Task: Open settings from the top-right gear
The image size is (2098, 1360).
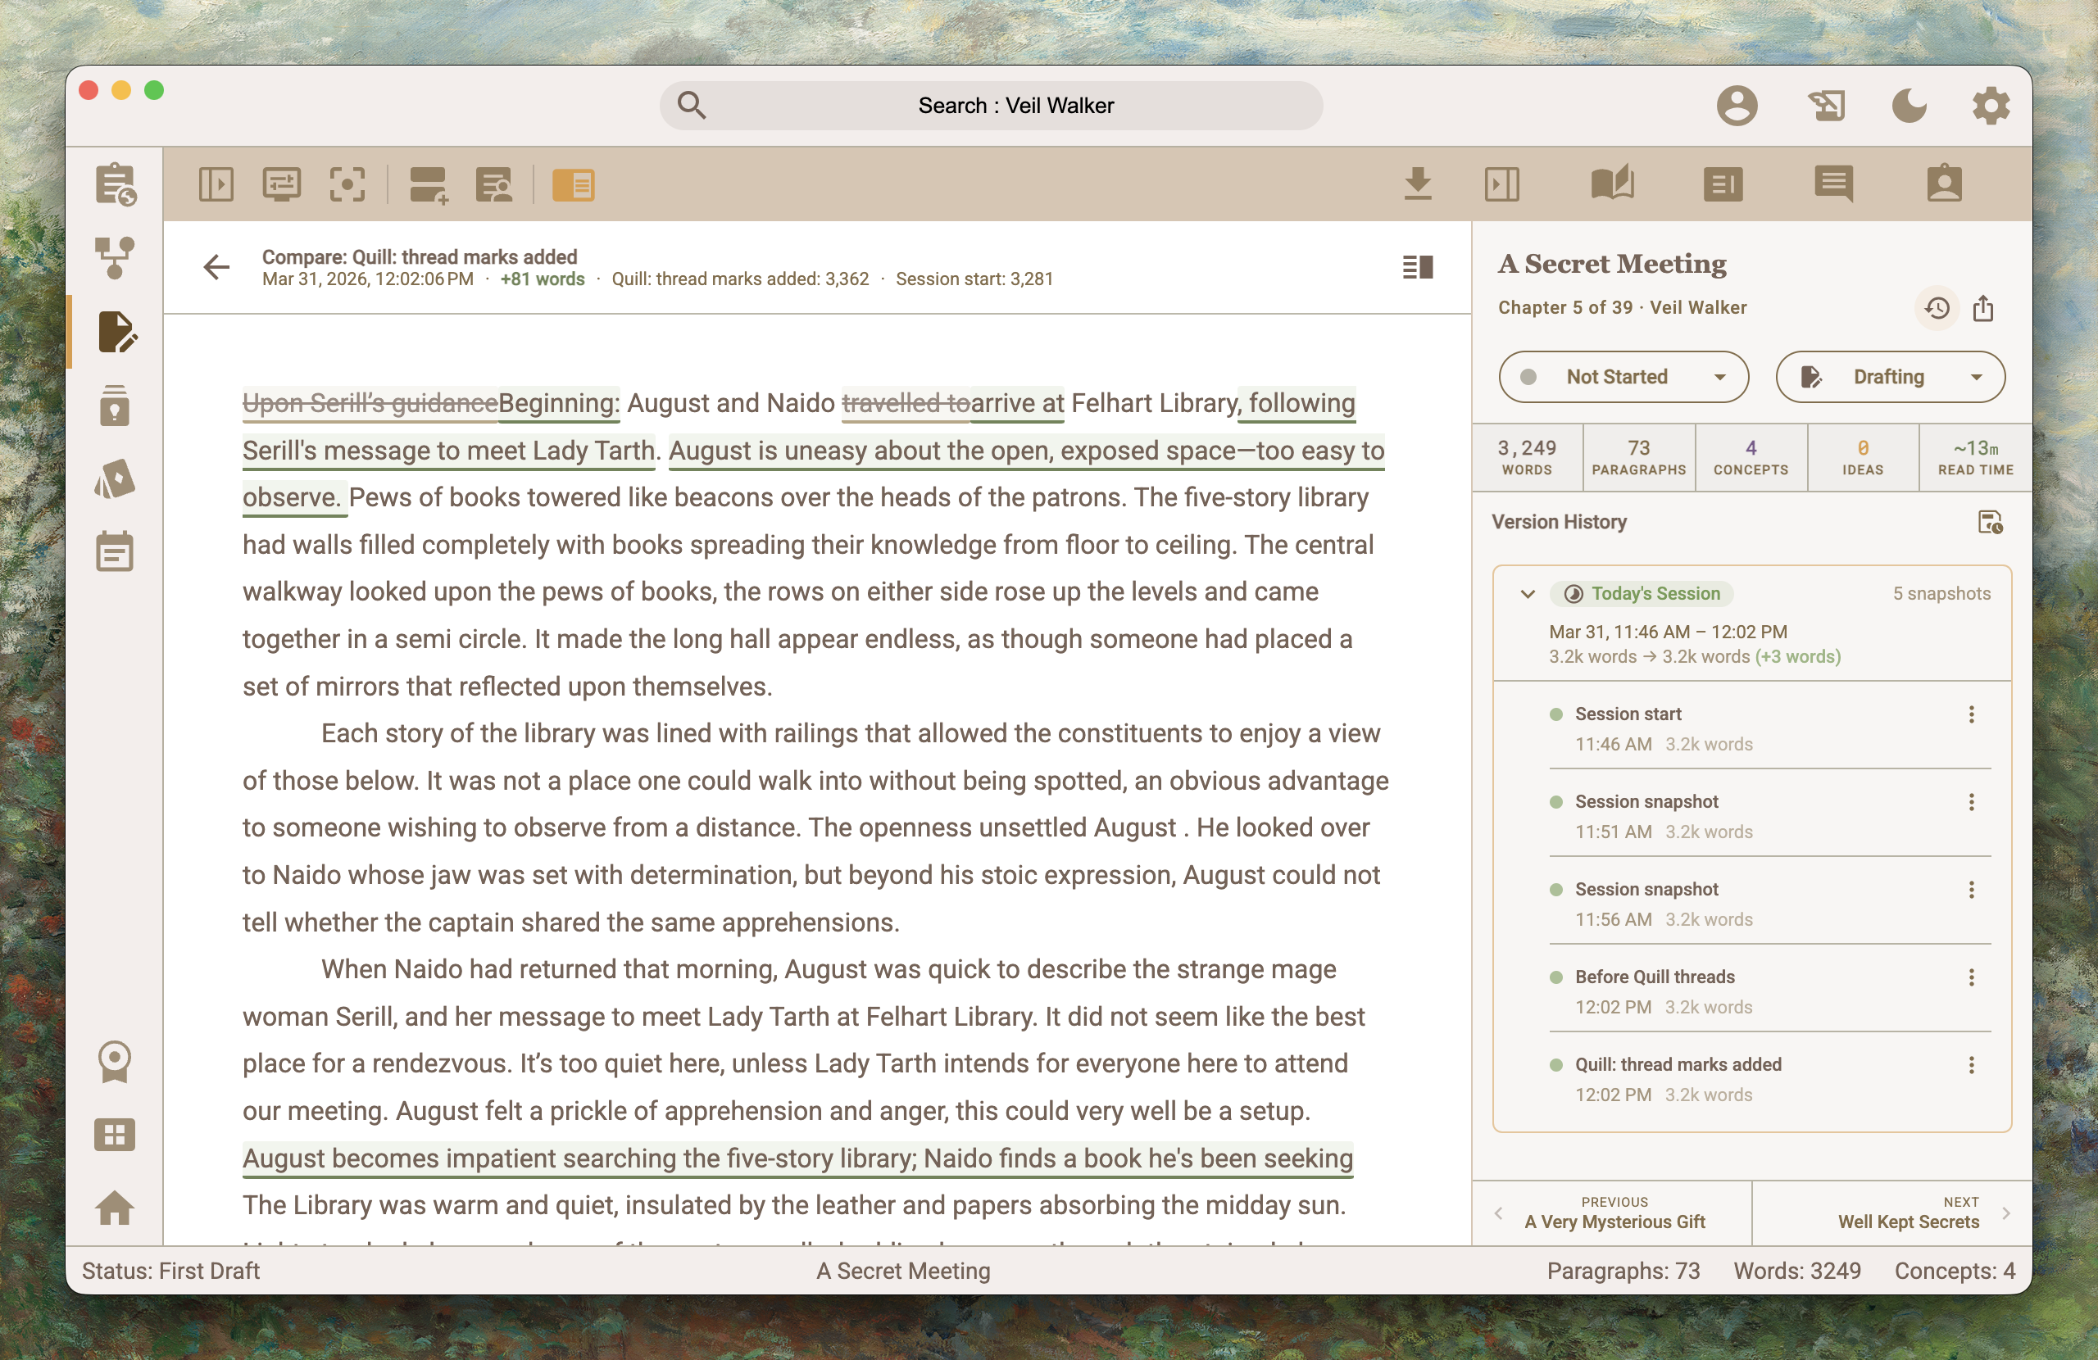Action: (x=1990, y=105)
